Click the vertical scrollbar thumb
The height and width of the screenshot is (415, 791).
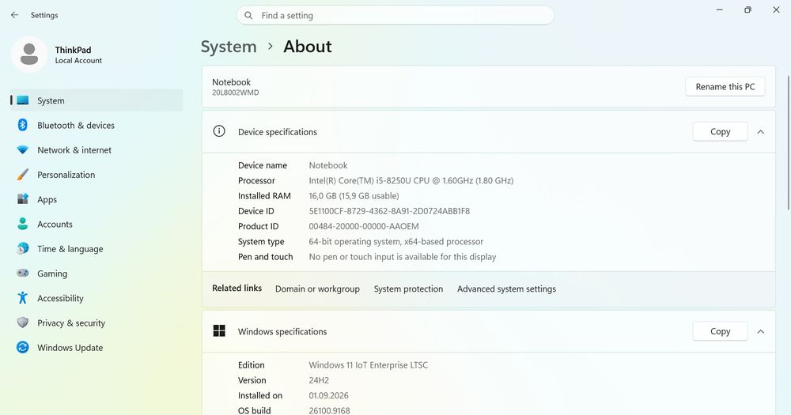(x=788, y=143)
